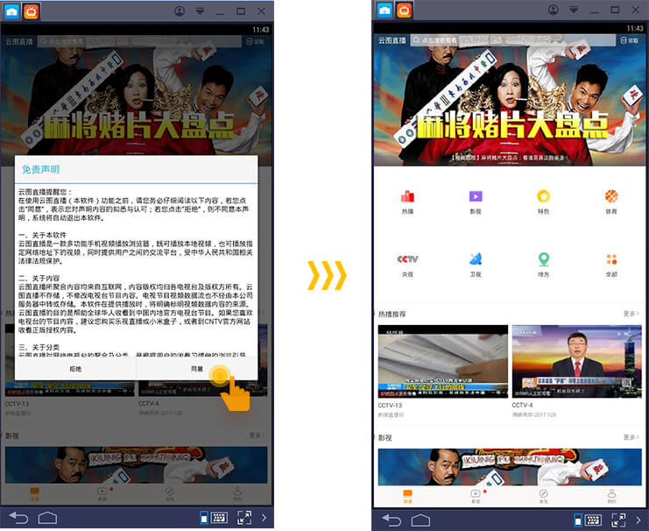The image size is (649, 531).
Task: Click the Android home button in the left window
Action: point(47,518)
